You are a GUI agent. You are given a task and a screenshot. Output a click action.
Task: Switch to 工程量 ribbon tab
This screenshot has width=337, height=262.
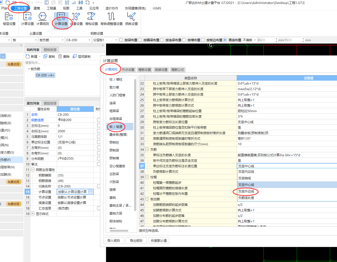pos(51,8)
